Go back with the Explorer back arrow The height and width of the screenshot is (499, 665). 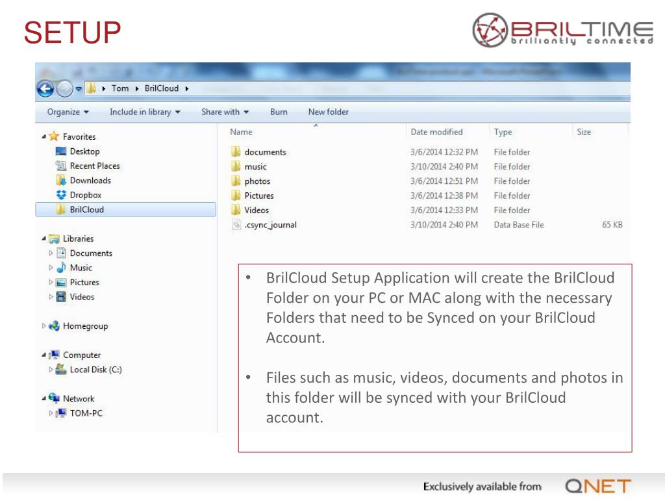(45, 88)
